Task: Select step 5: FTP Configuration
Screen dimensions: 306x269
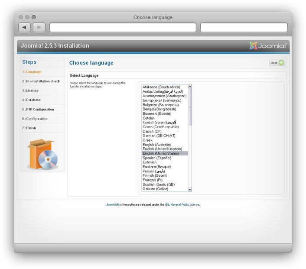Action: [x=38, y=110]
